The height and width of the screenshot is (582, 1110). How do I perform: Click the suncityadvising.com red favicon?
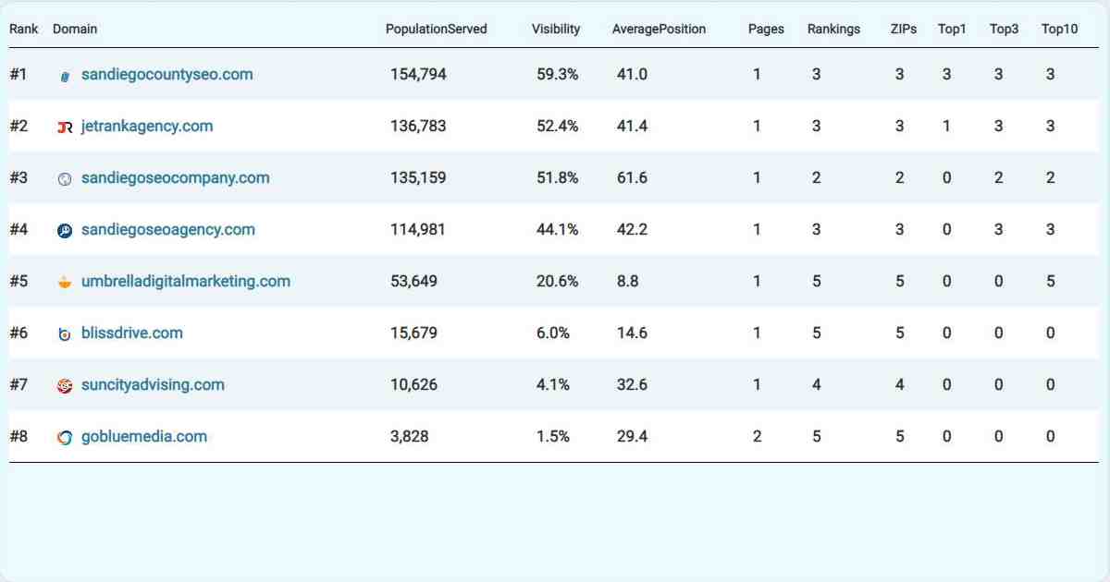coord(65,386)
